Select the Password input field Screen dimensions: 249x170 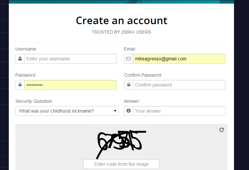click(x=70, y=85)
